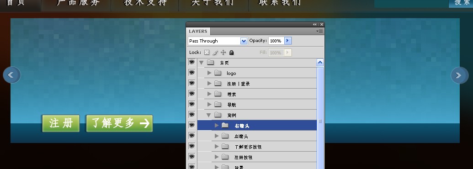Lock image pixels with brush icon
Image resolution: width=473 pixels, height=169 pixels.
(x=215, y=53)
